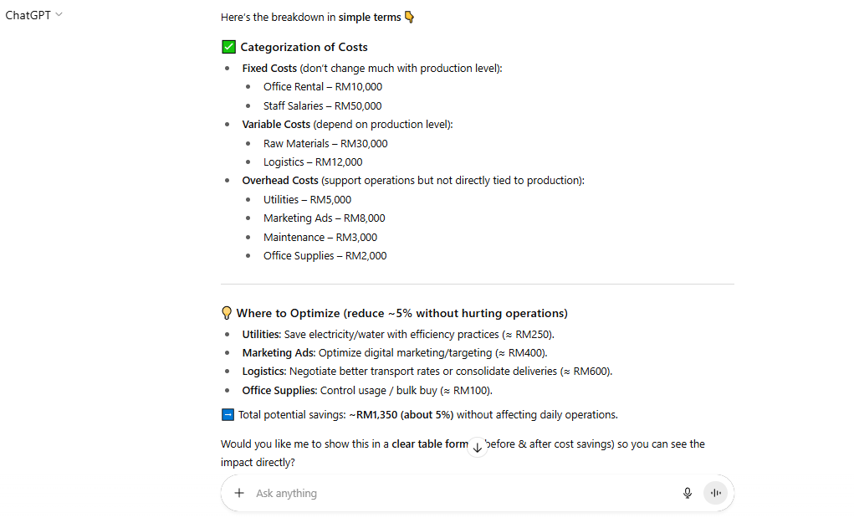
Task: Click the Ask anything input field
Action: click(418, 493)
